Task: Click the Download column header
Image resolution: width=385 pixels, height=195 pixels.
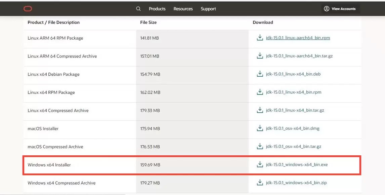Action: click(x=263, y=22)
